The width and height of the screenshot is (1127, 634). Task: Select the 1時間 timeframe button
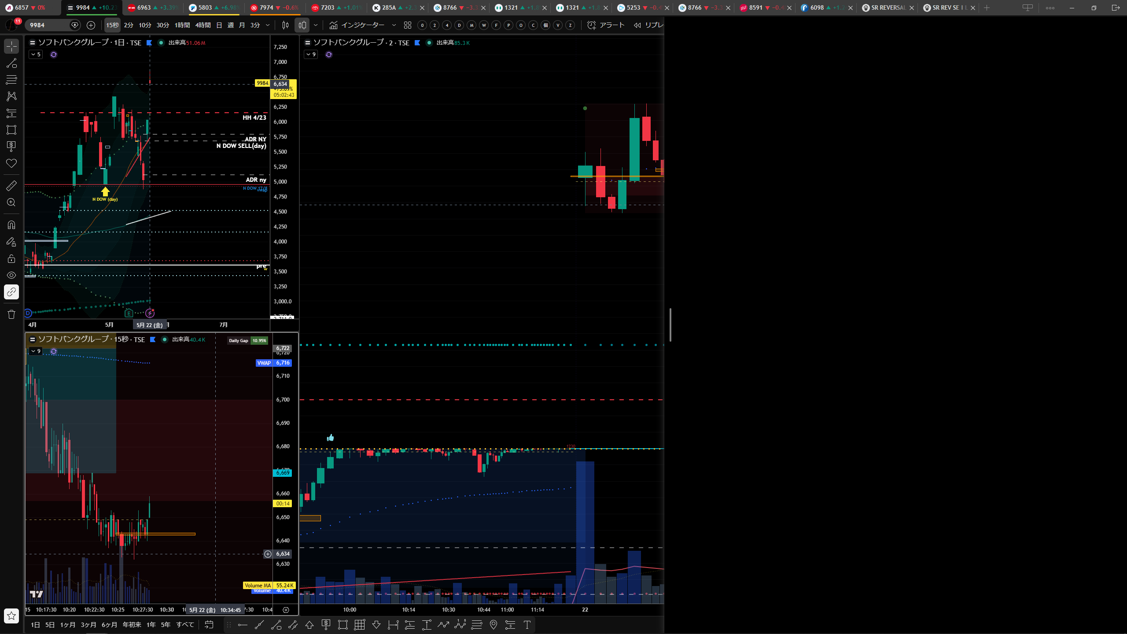(182, 25)
